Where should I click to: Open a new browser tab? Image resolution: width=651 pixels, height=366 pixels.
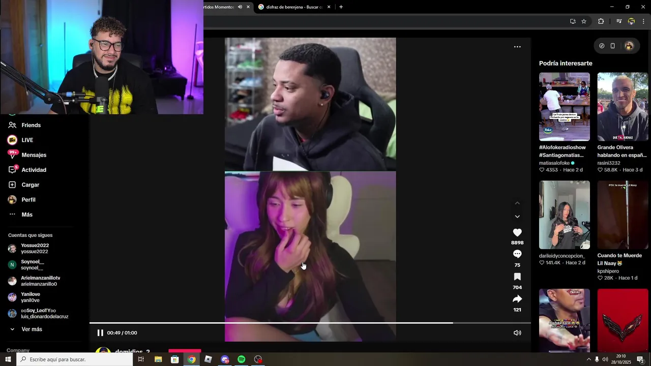[x=341, y=7]
